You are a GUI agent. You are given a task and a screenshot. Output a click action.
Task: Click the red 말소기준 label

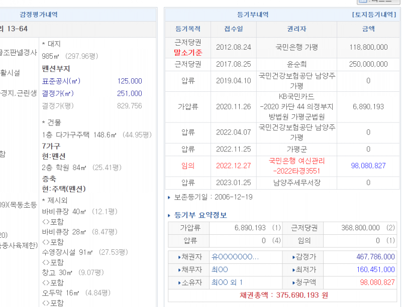pyautogui.click(x=187, y=52)
